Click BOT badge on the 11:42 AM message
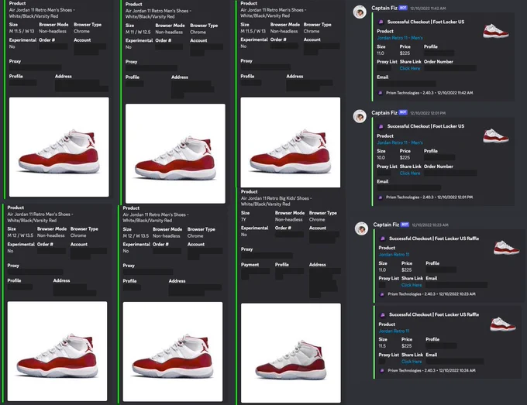527x405 pixels. tap(403, 8)
